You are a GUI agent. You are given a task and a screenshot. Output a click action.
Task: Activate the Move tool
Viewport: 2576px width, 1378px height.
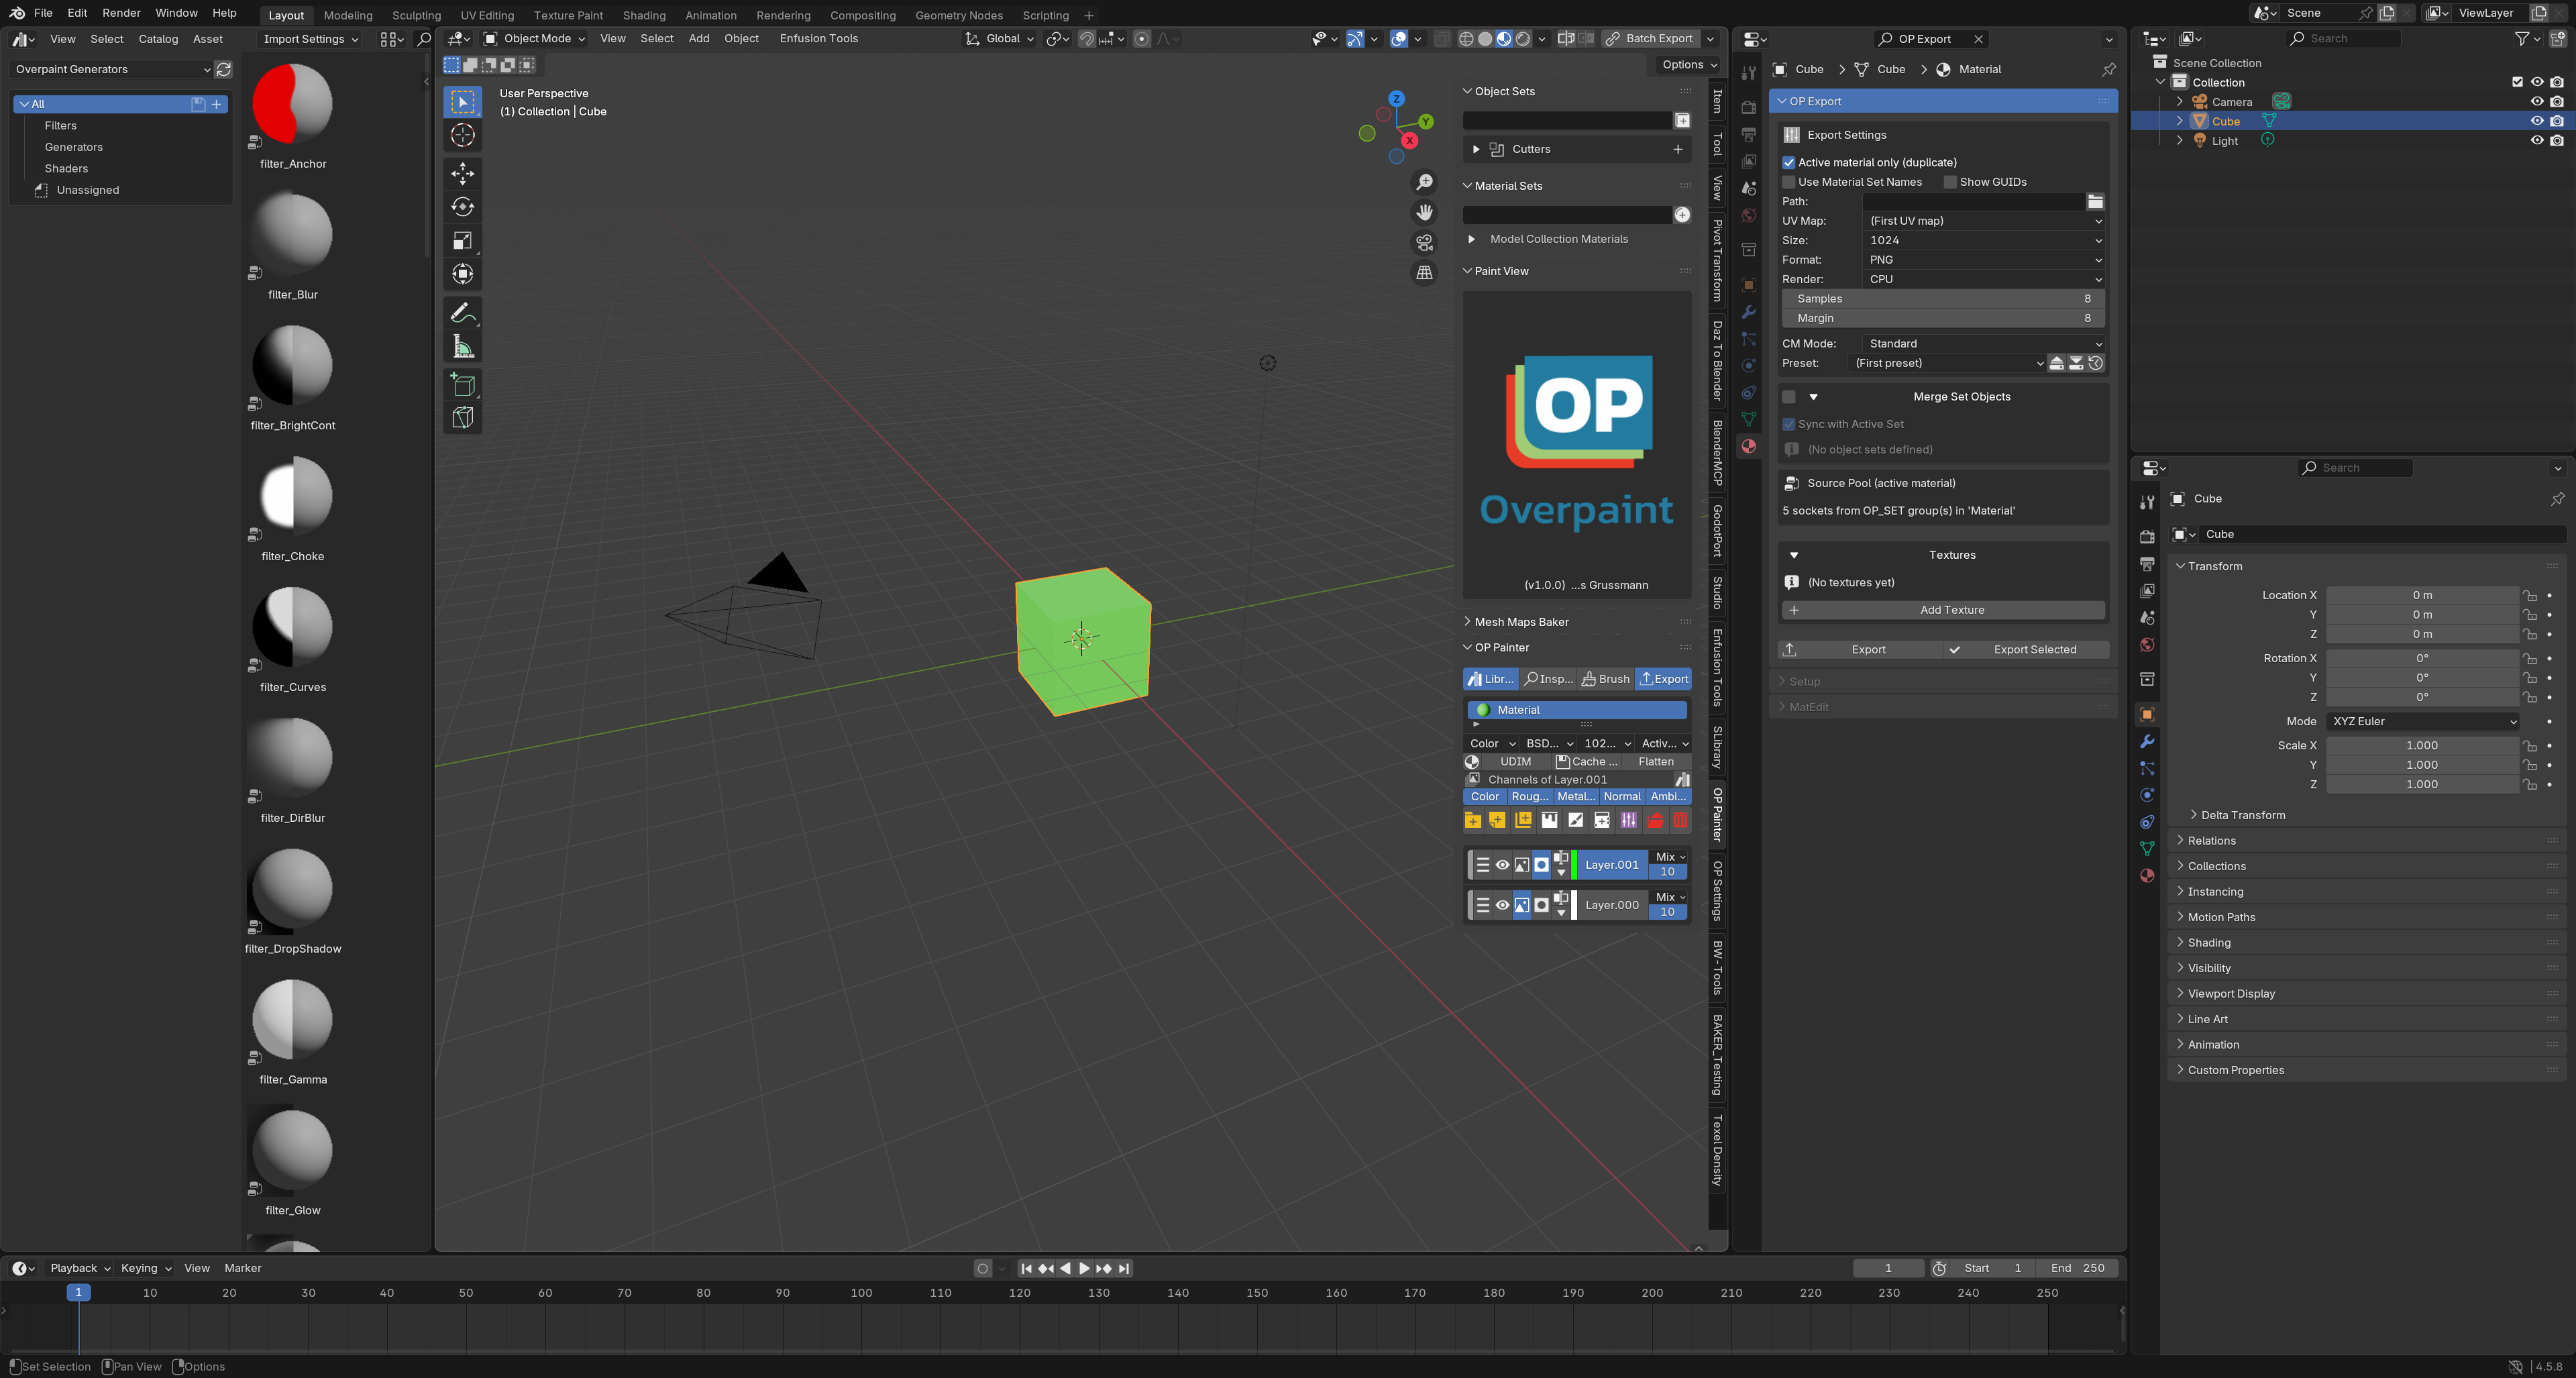pyautogui.click(x=462, y=173)
